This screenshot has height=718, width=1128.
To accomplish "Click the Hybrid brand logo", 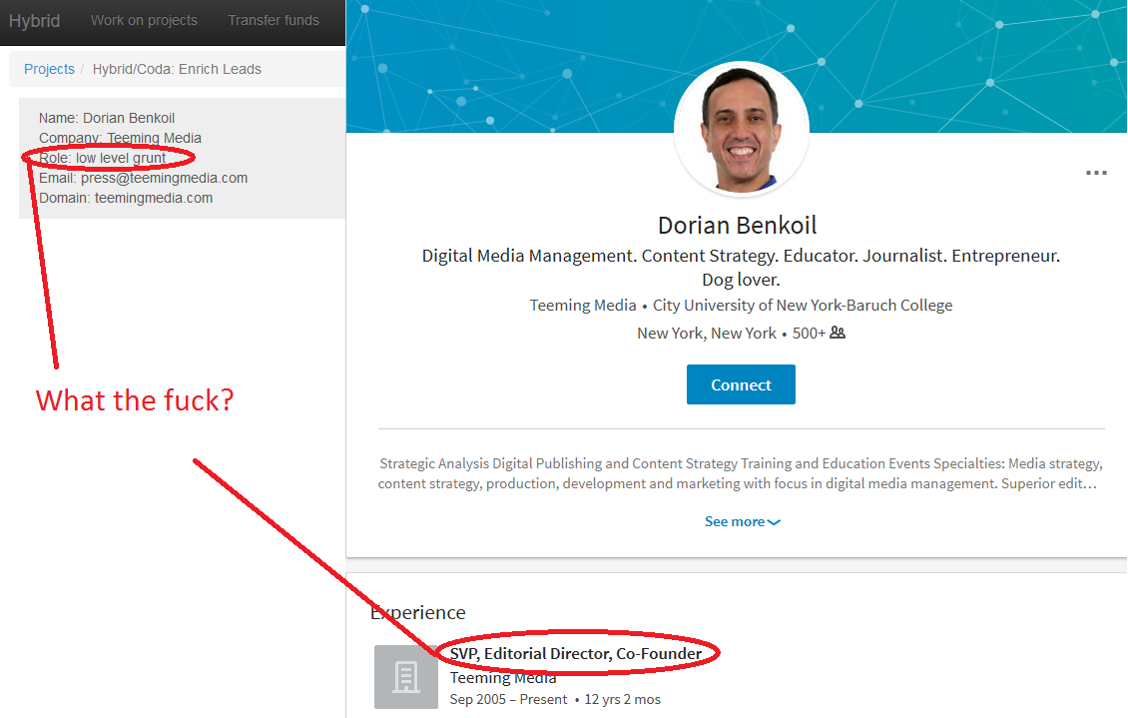I will 34,21.
